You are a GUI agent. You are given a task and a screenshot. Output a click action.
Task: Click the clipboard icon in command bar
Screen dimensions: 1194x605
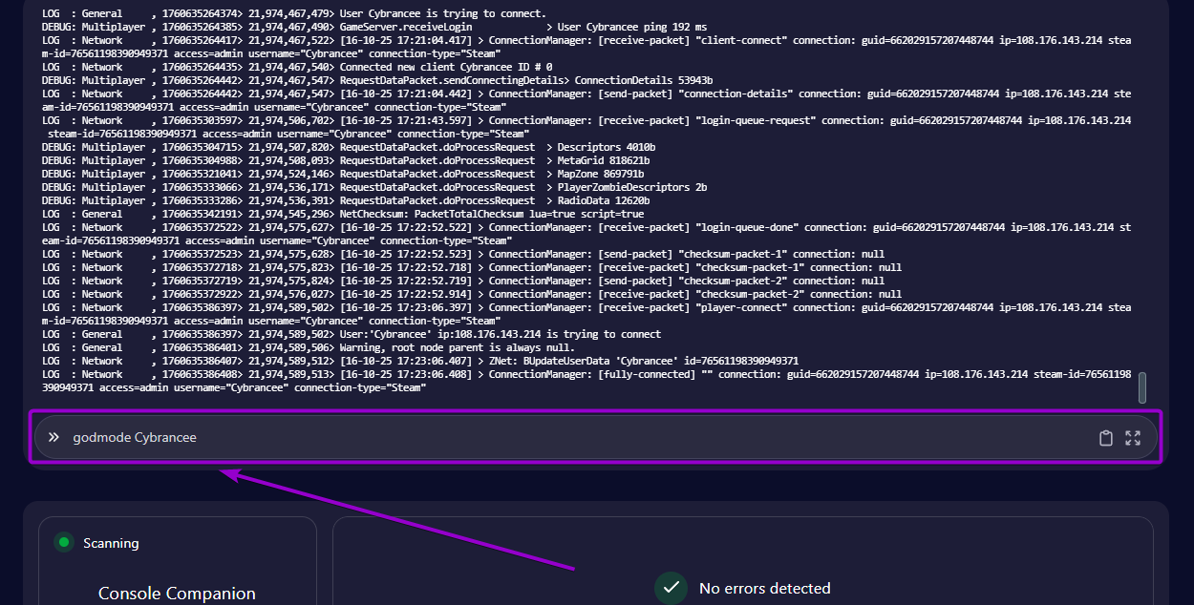pos(1106,438)
